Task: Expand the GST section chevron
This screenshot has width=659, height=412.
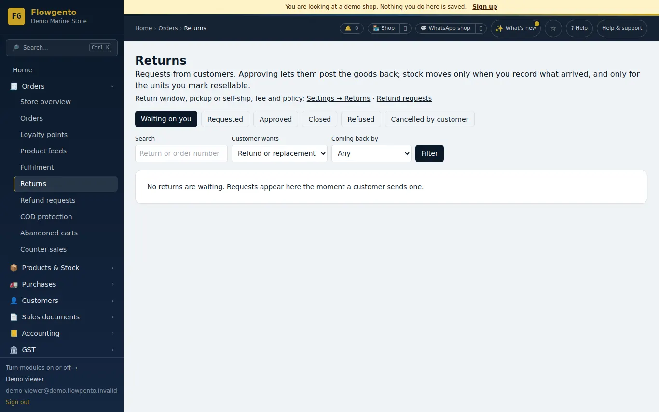Action: (112, 350)
